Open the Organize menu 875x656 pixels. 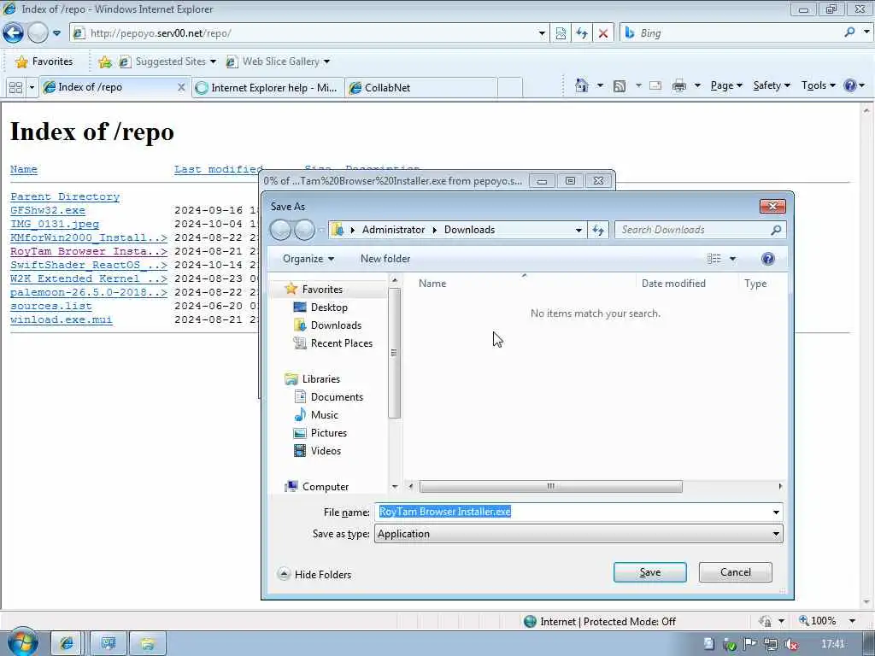pos(308,259)
